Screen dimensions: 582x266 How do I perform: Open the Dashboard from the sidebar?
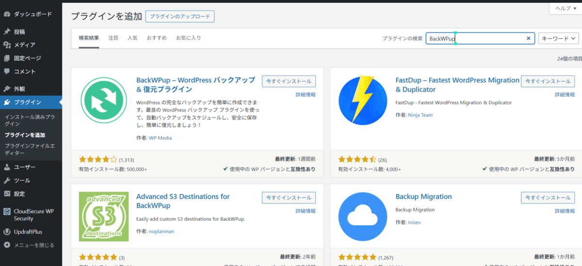click(32, 14)
